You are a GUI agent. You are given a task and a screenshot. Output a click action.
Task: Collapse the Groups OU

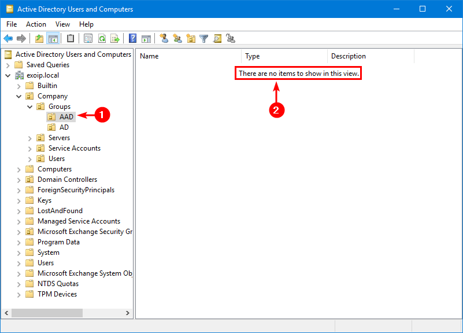pos(30,107)
